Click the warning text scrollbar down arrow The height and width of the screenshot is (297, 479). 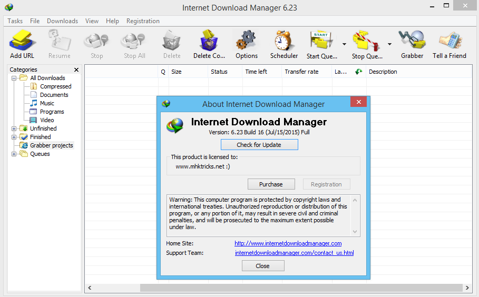(355, 231)
